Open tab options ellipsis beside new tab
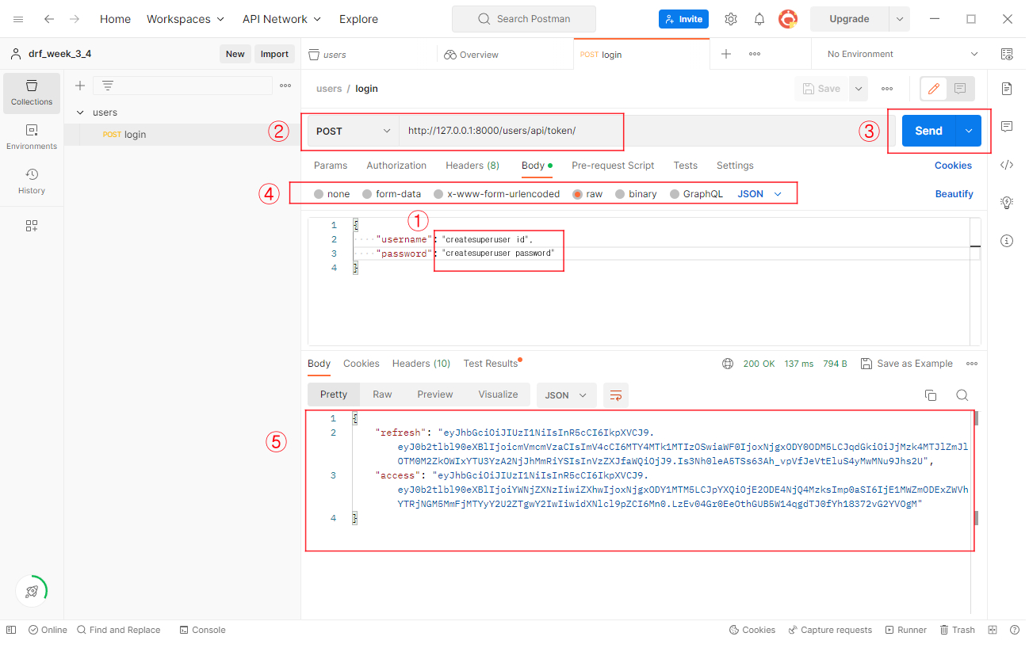 point(755,54)
